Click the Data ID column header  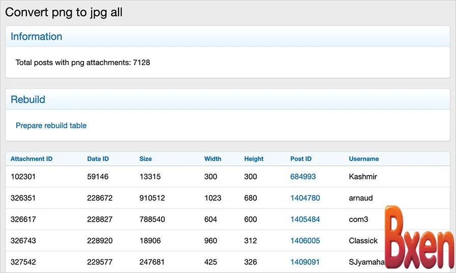click(98, 159)
